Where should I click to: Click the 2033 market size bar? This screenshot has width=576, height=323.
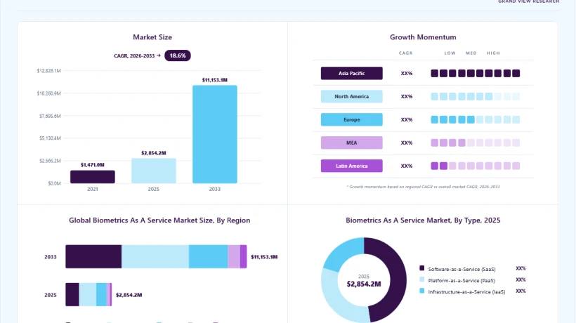[215, 134]
